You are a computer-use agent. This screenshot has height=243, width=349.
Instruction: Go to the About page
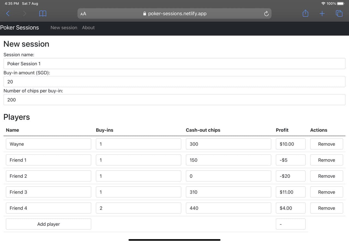click(x=88, y=28)
